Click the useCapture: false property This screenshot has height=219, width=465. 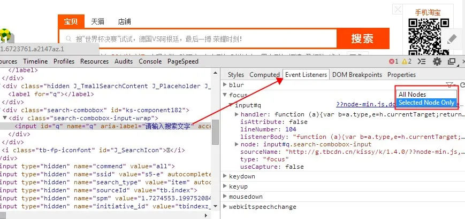click(x=272, y=167)
